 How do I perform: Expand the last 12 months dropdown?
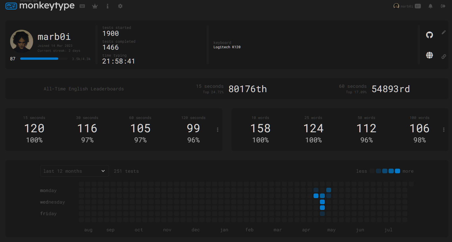coord(74,171)
